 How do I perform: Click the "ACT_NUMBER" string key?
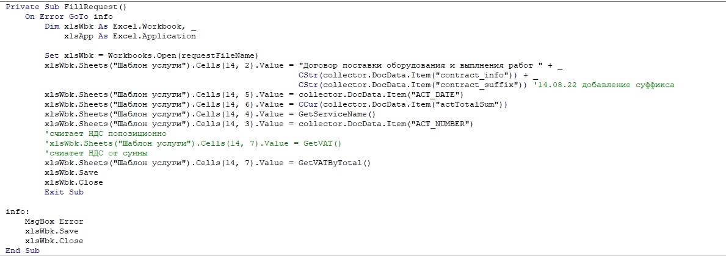[442, 124]
